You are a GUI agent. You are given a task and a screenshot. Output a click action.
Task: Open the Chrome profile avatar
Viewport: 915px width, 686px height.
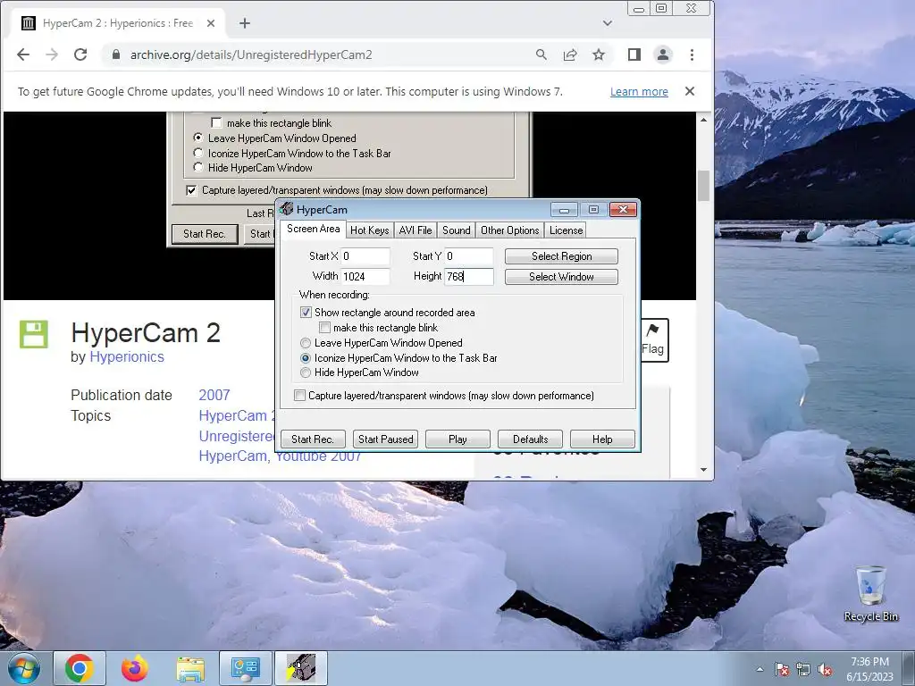coord(663,54)
